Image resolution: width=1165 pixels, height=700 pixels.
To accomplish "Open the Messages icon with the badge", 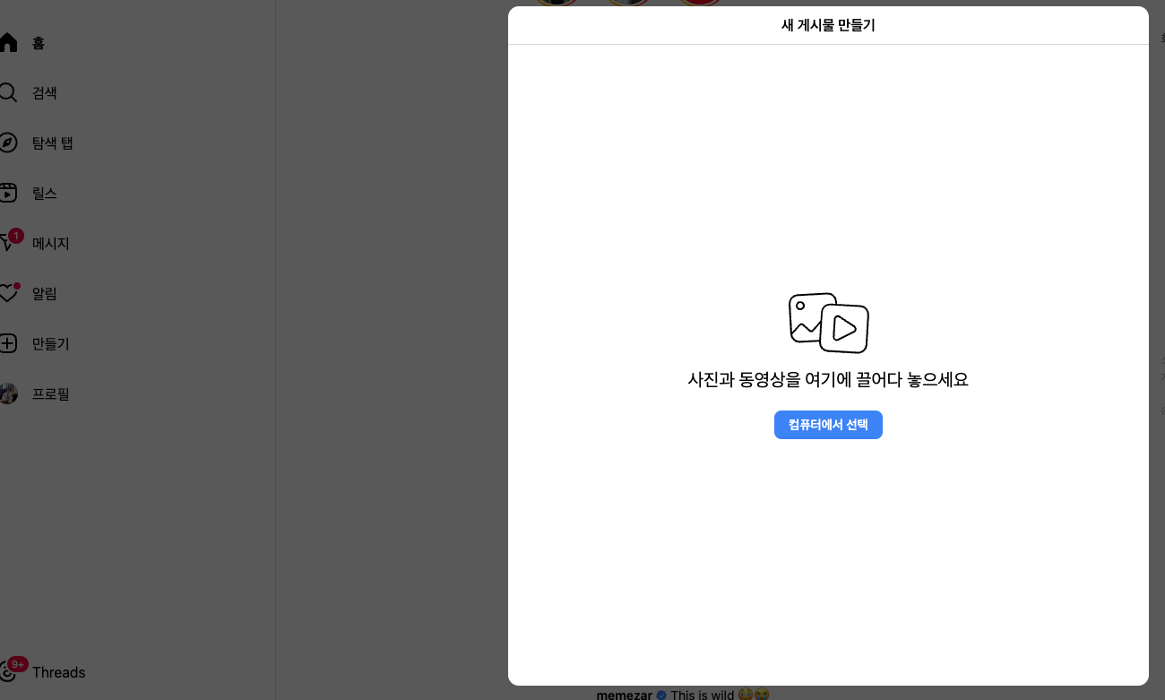I will (9, 242).
